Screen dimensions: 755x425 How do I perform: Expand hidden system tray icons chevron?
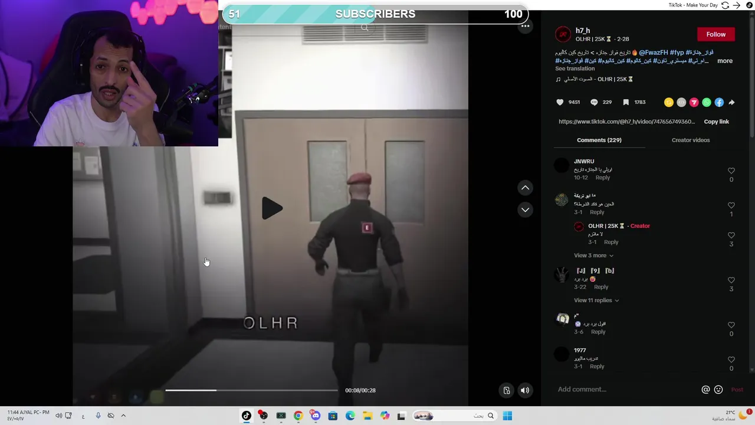tap(123, 416)
